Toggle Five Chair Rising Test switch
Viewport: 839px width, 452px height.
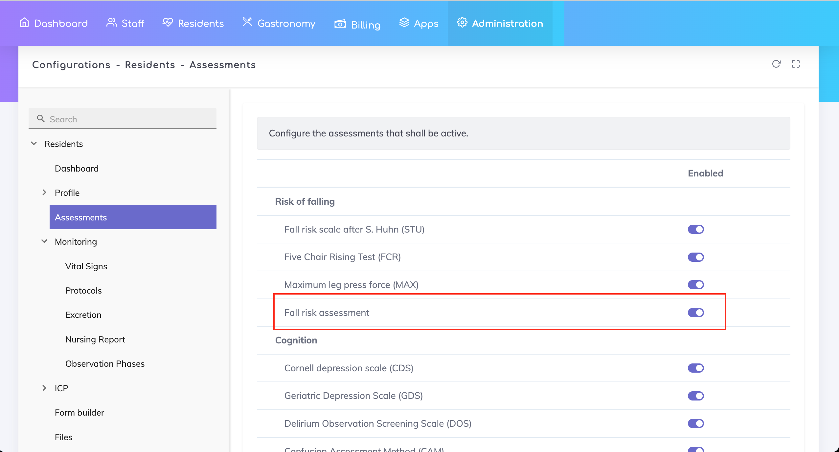(x=696, y=257)
